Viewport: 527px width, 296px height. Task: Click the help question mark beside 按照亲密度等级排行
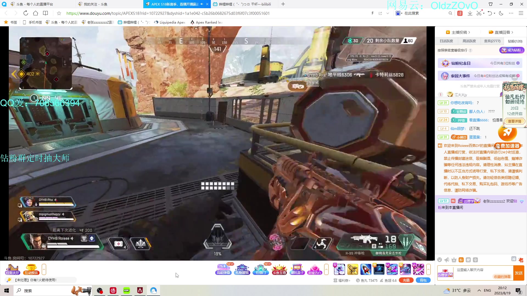point(470,50)
